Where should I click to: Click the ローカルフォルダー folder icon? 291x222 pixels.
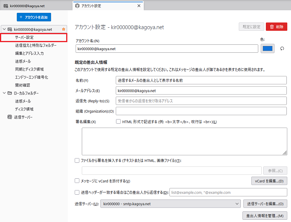[10, 93]
